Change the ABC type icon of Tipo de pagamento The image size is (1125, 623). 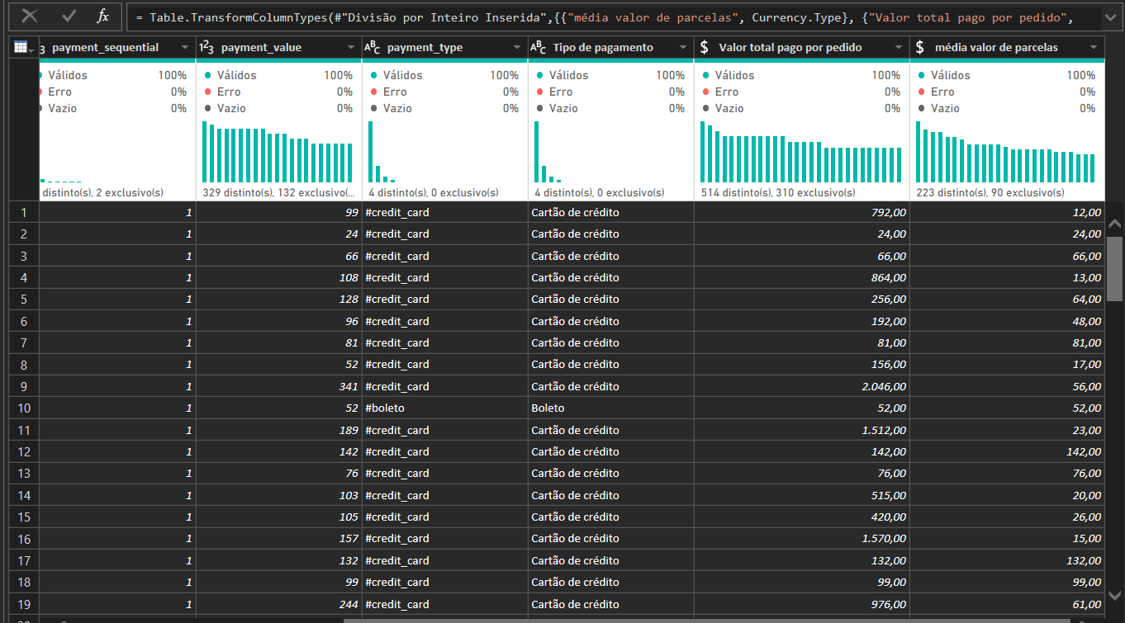click(x=539, y=48)
